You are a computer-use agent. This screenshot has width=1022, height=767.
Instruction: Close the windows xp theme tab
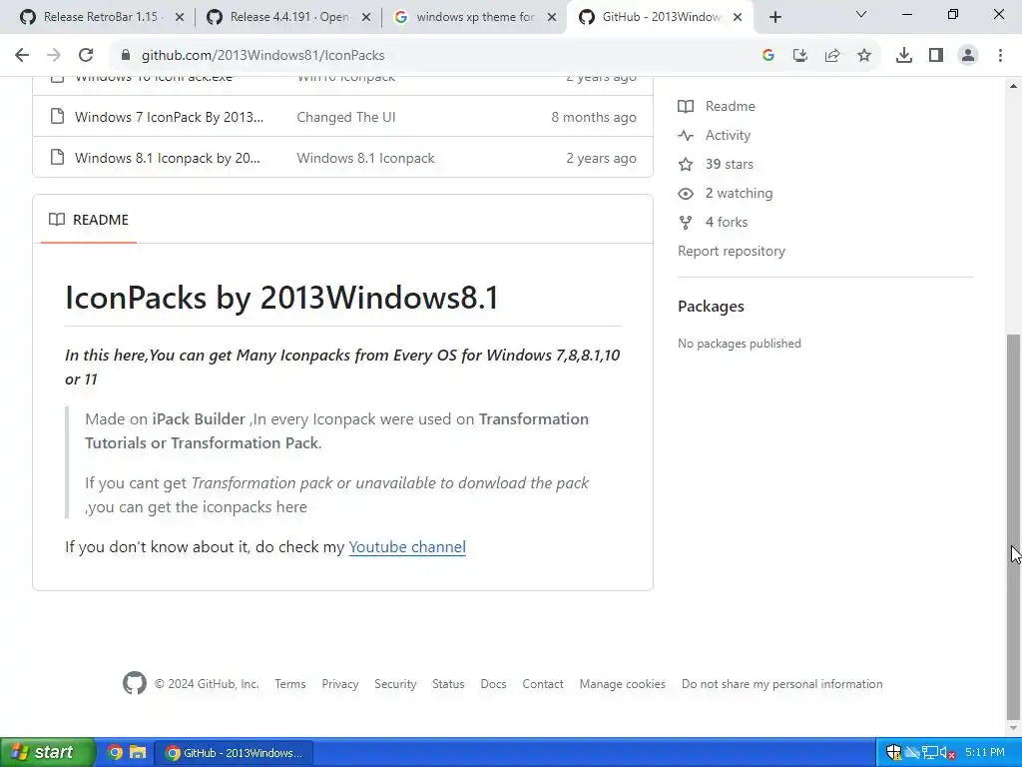552,17
